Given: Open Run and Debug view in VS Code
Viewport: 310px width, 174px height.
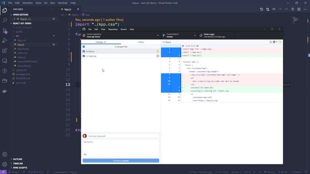Looking at the screenshot, I should (4, 41).
